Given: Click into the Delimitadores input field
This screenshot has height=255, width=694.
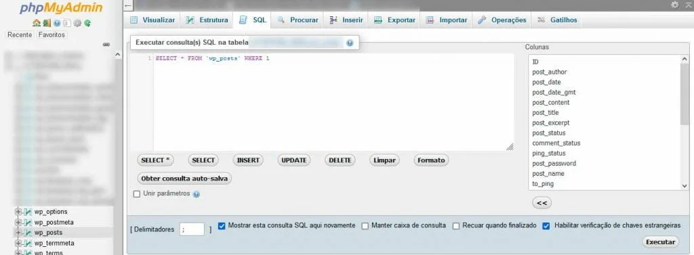Looking at the screenshot, I should pyautogui.click(x=192, y=229).
